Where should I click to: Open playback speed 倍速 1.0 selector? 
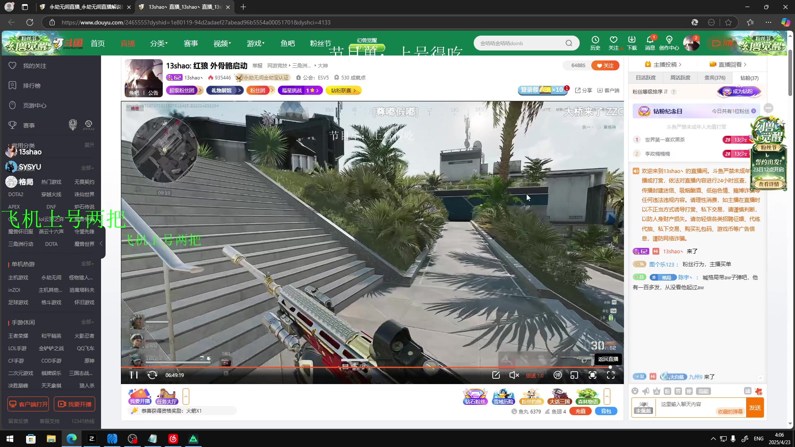pos(535,375)
